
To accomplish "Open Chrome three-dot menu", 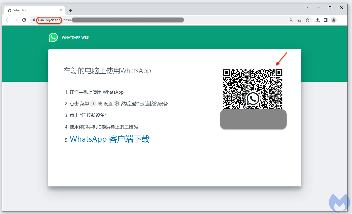I will pyautogui.click(x=342, y=20).
